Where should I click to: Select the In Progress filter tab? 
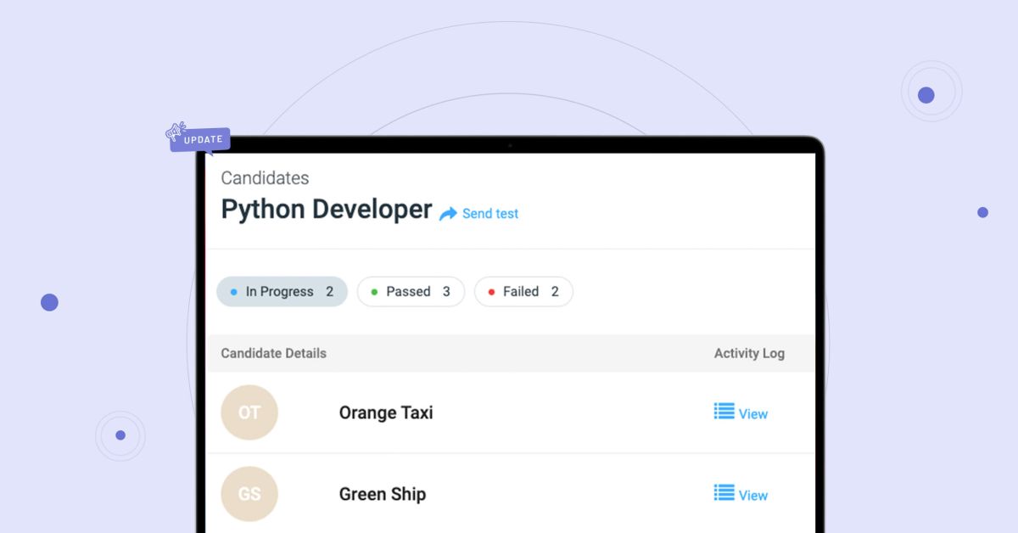click(282, 291)
